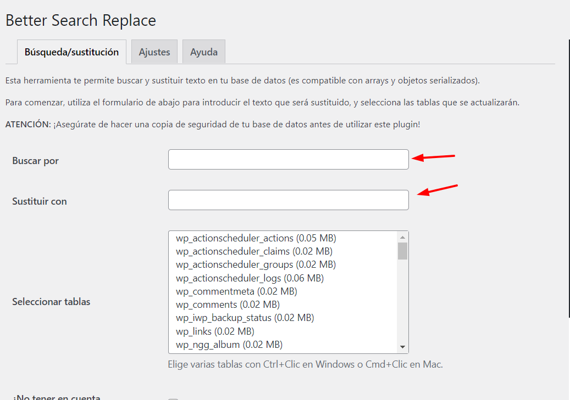Select wp_commentmeta table in list
This screenshot has width=570, height=400.
(x=284, y=291)
